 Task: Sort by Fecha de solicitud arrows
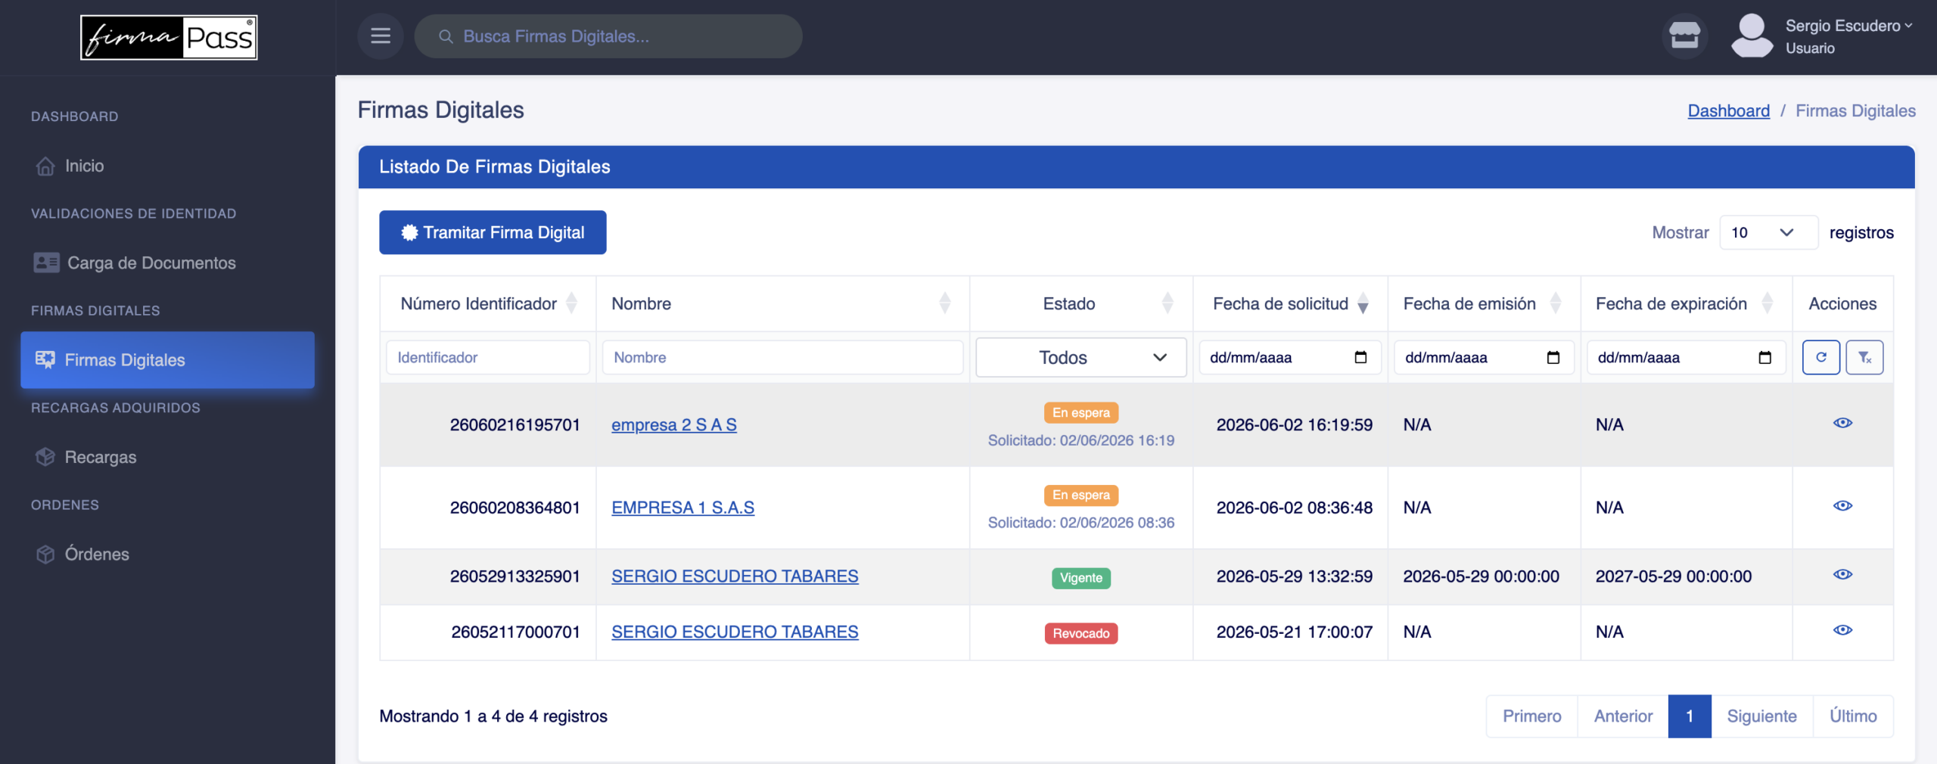pos(1363,303)
